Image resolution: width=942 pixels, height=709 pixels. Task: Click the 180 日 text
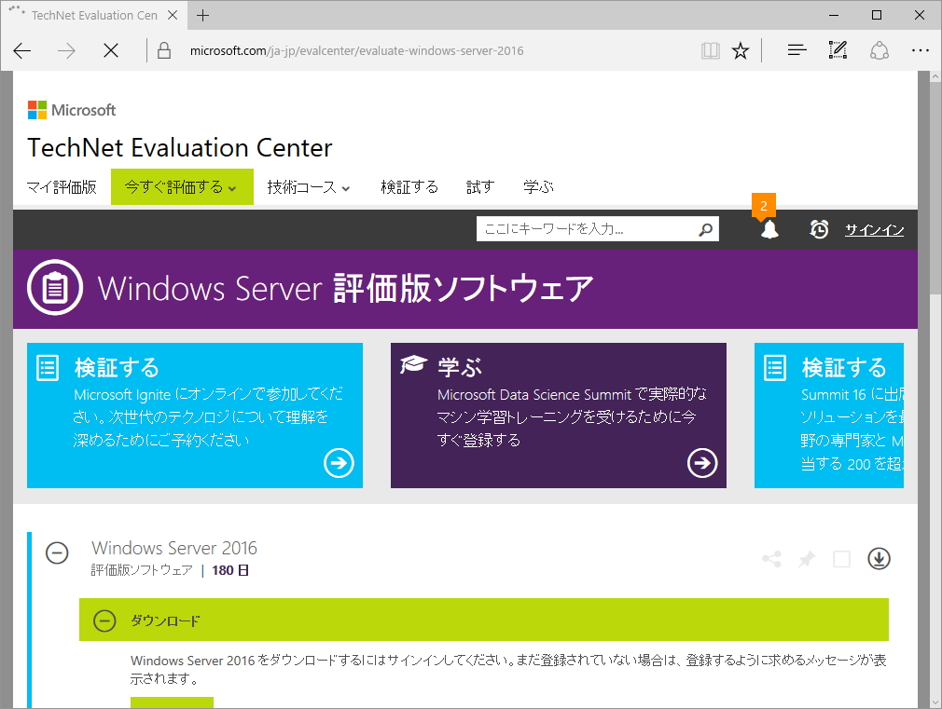click(x=230, y=570)
